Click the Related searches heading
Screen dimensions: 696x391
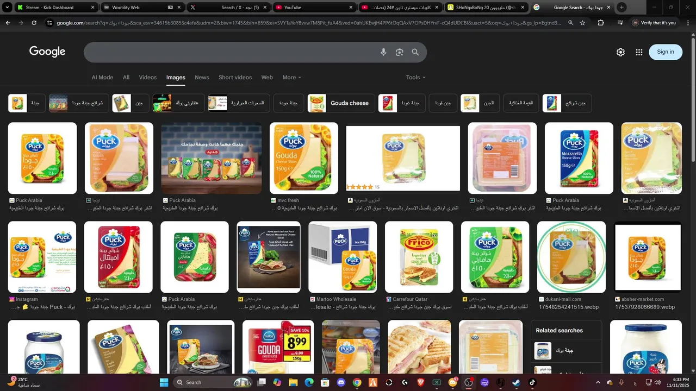(x=559, y=330)
